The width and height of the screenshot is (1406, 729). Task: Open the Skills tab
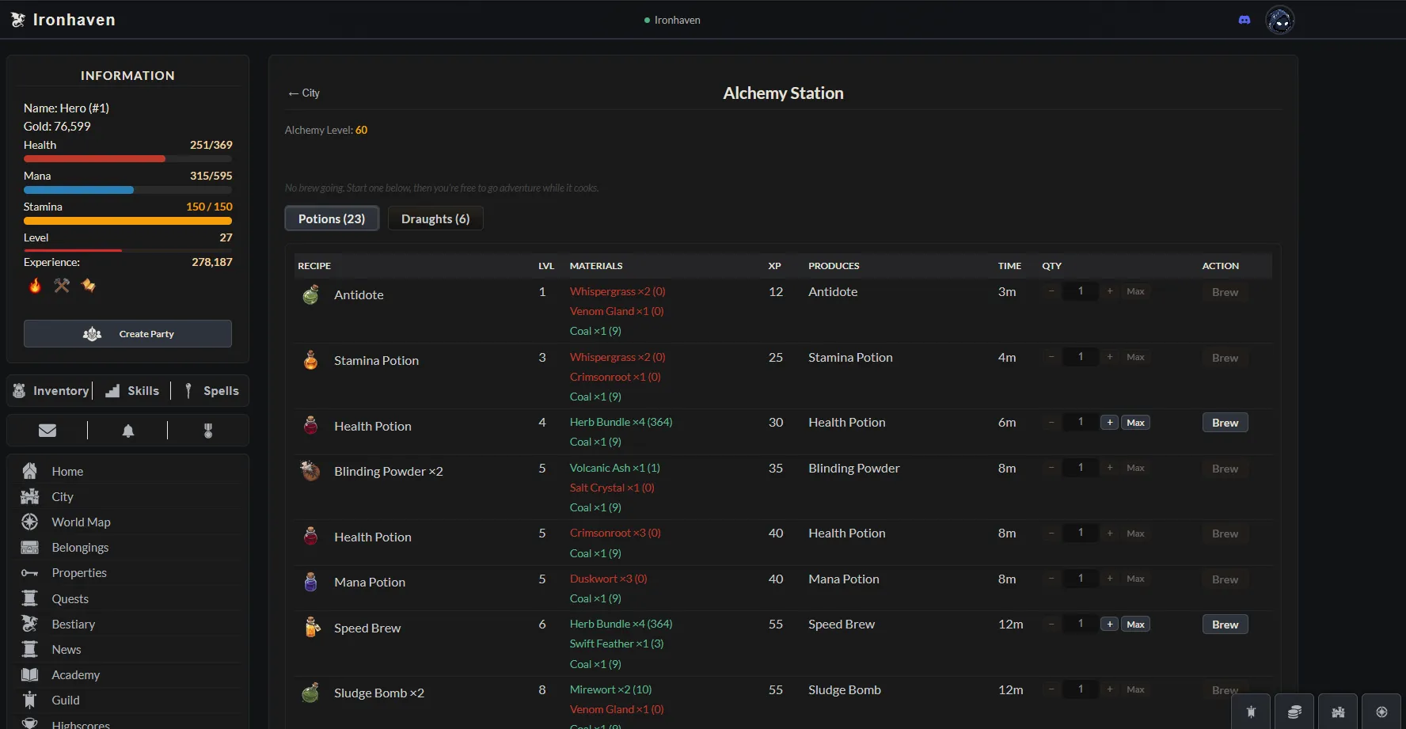point(132,390)
